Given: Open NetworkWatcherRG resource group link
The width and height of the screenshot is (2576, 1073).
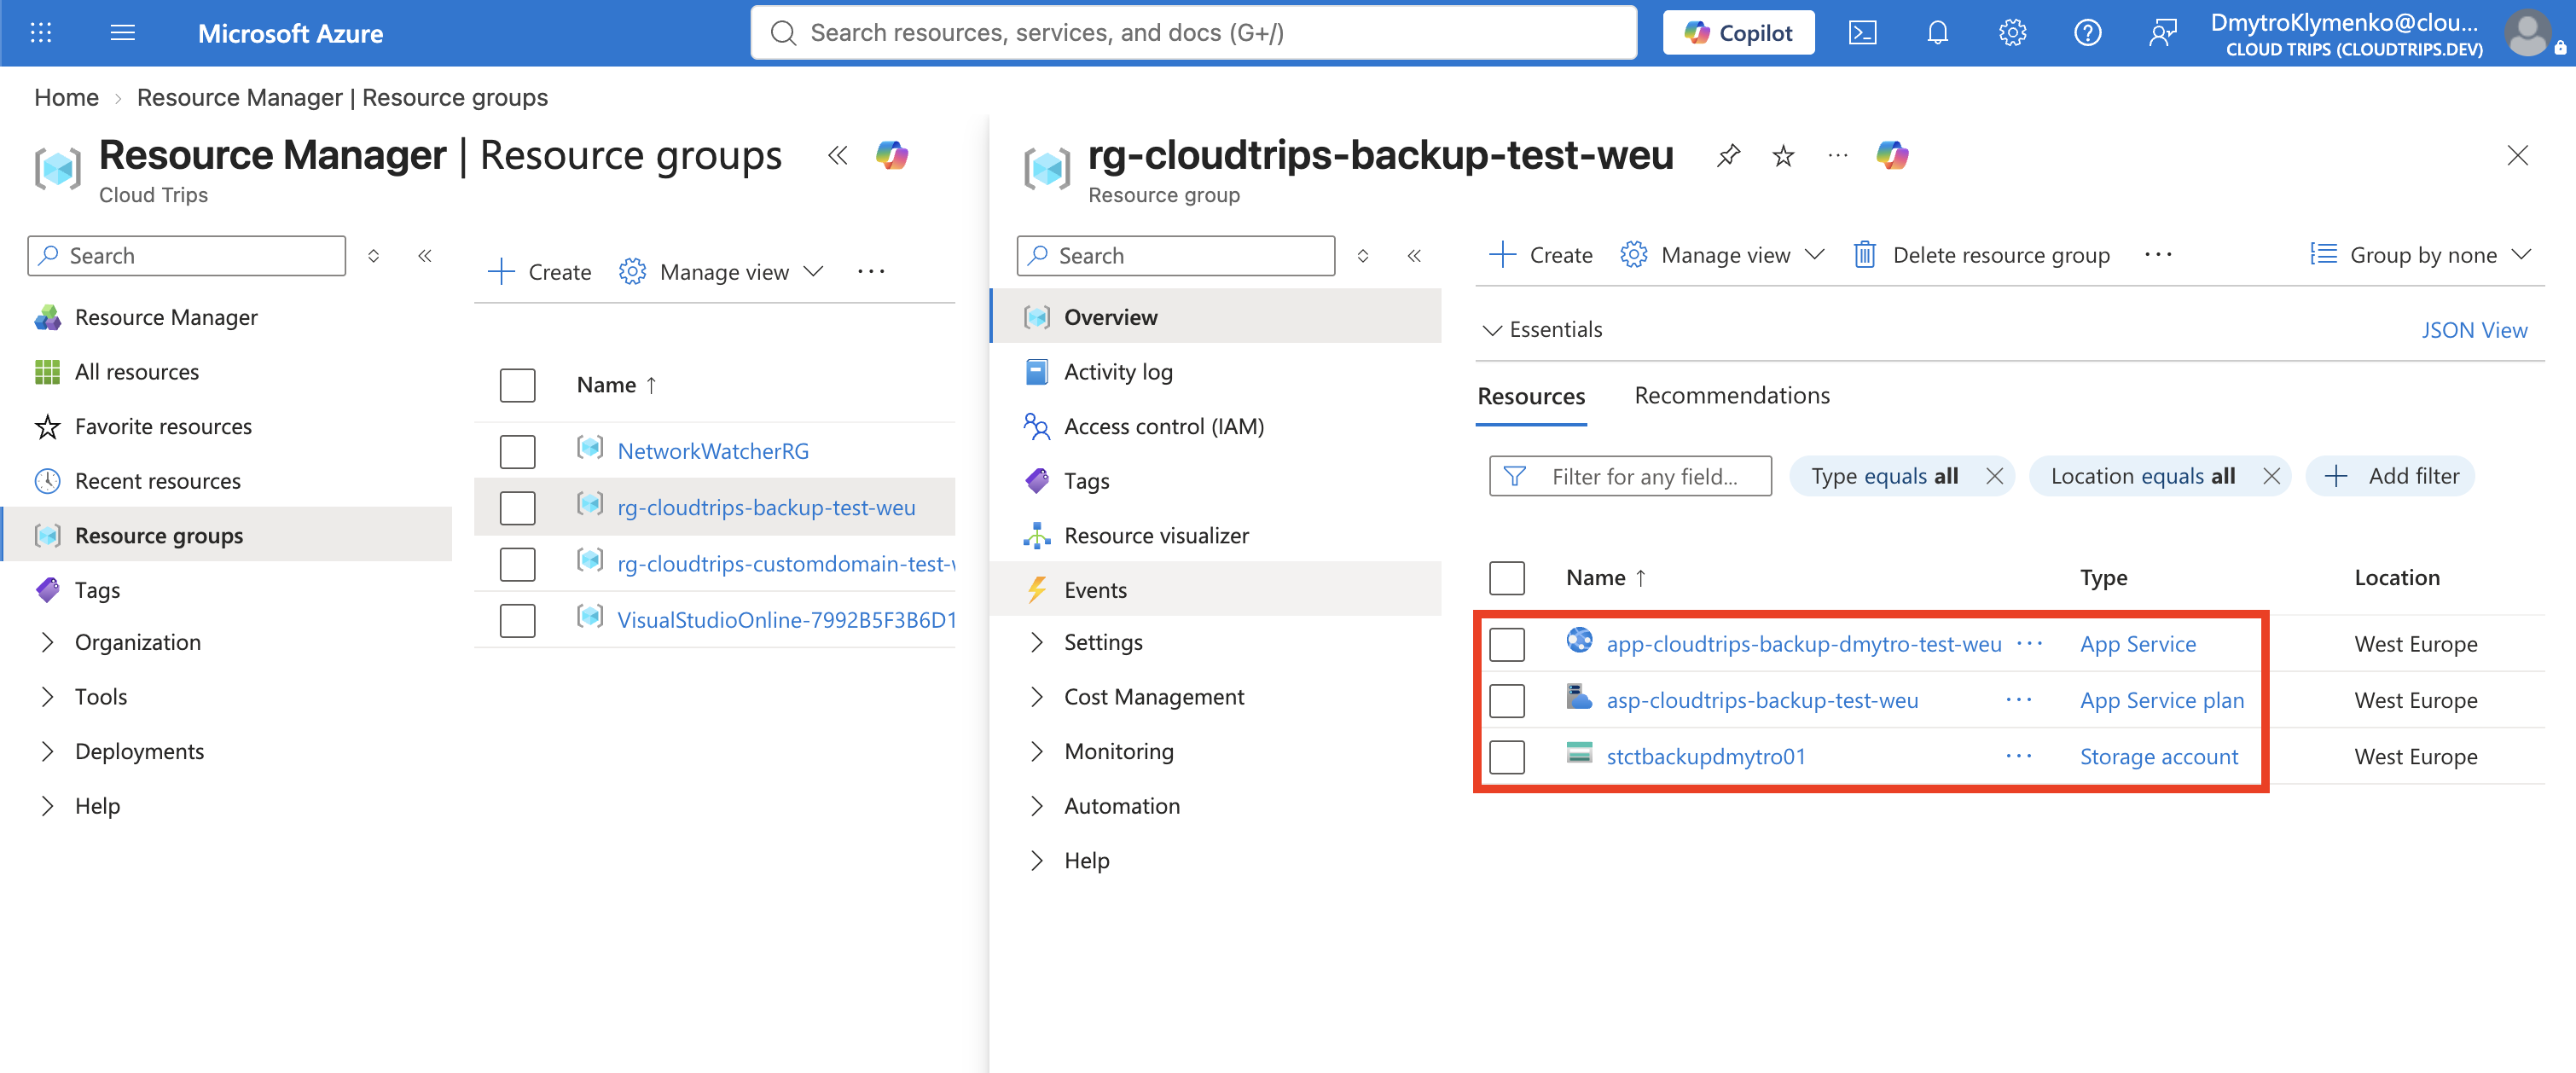Looking at the screenshot, I should point(713,451).
